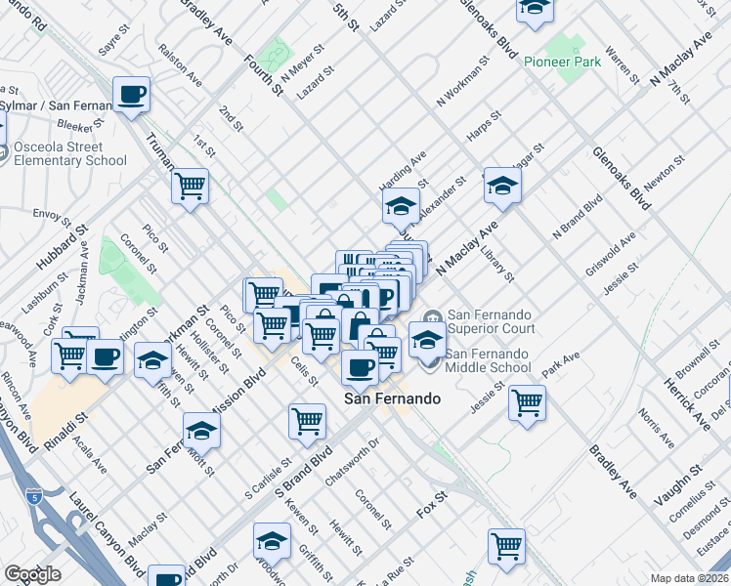Click the school marker near Mott St

click(202, 434)
